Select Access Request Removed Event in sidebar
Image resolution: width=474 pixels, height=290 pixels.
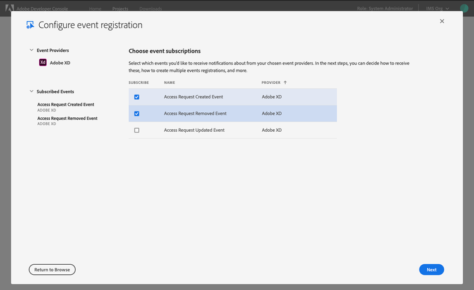pos(67,119)
